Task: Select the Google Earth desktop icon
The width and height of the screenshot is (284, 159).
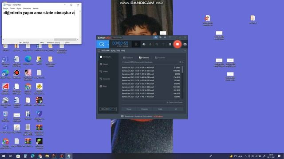Action: [x=5, y=102]
